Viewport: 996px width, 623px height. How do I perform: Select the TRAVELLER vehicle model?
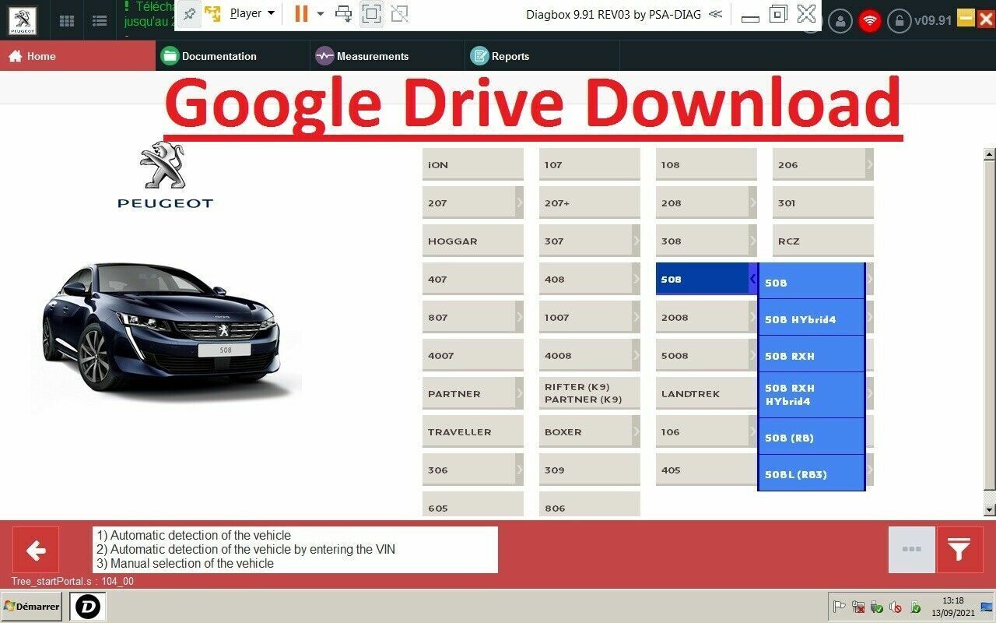point(473,431)
